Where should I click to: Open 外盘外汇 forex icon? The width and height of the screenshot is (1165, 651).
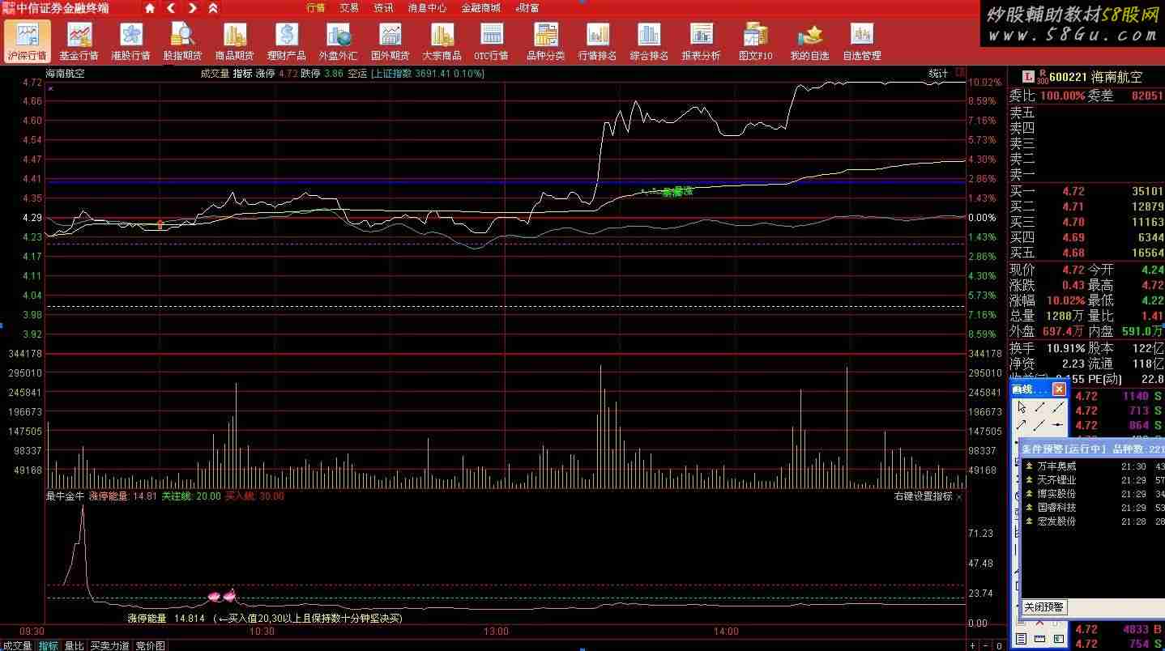(338, 40)
